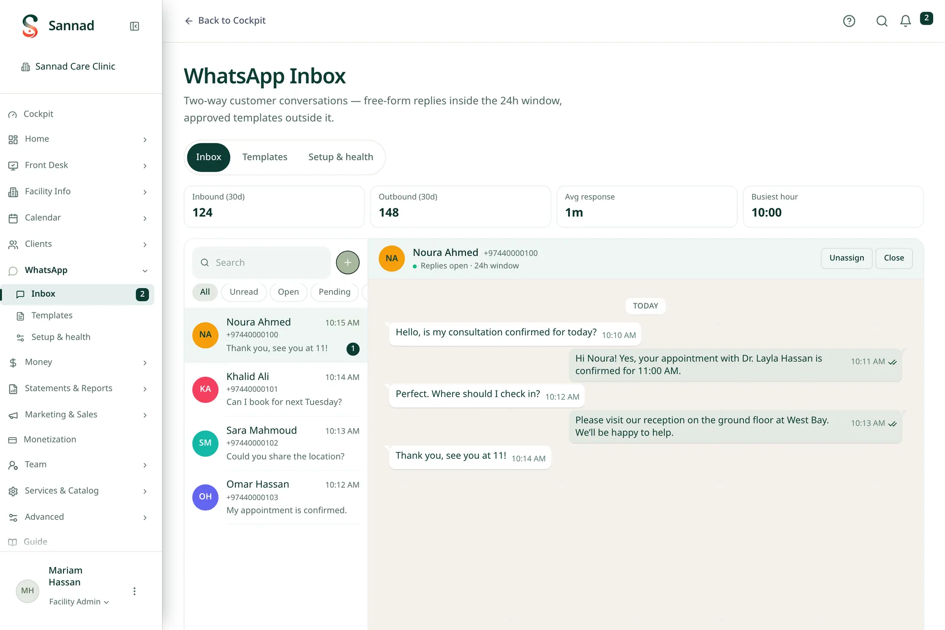Image resolution: width=945 pixels, height=630 pixels.
Task: Open search from top bar magnifier
Action: coord(882,21)
